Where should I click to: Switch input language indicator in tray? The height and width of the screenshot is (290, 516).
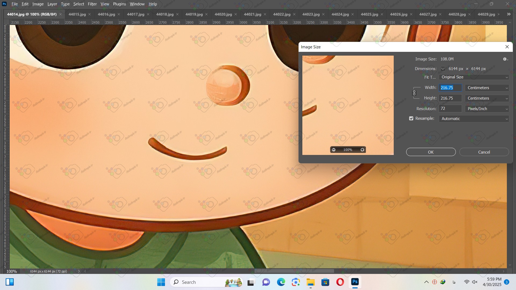coord(454,282)
